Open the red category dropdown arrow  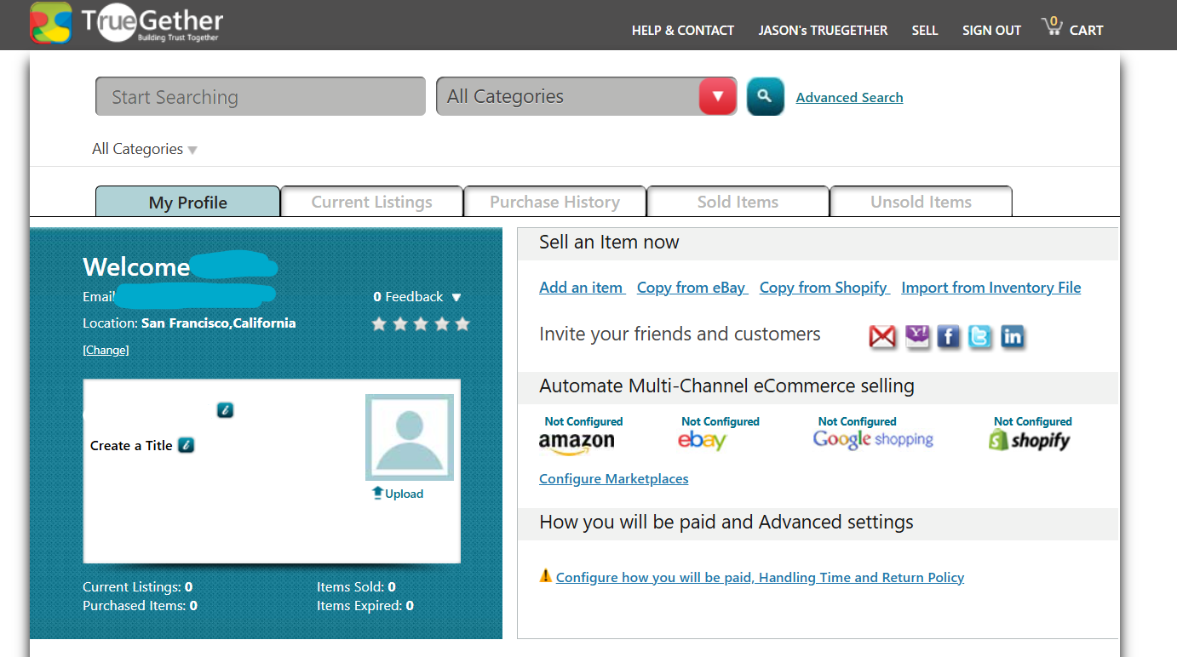(717, 96)
